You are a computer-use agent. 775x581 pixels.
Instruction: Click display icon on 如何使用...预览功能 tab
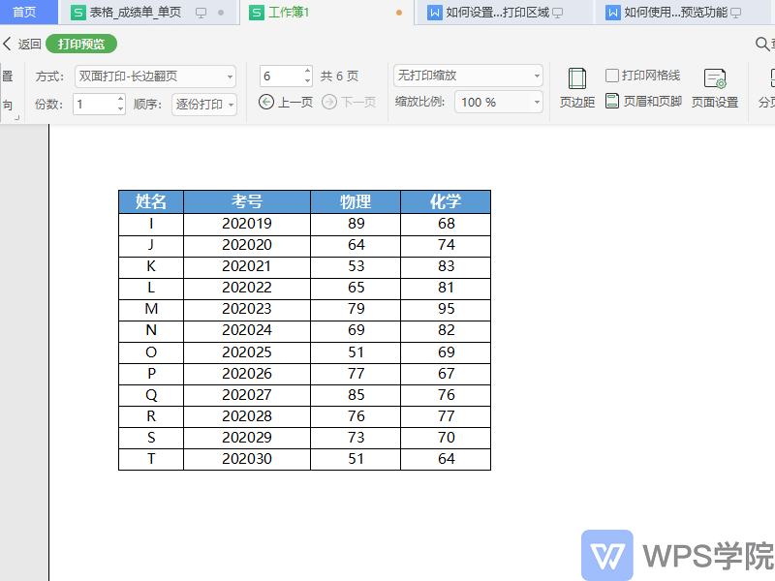(736, 13)
